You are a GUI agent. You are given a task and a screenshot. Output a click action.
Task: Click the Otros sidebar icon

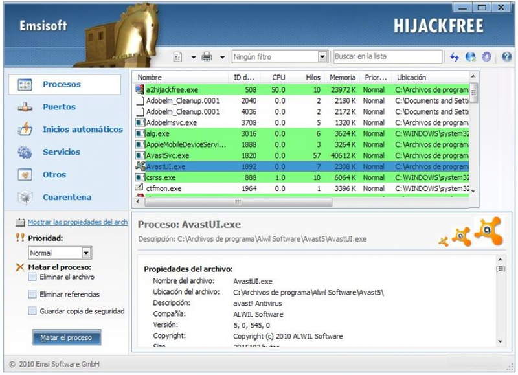coord(25,175)
